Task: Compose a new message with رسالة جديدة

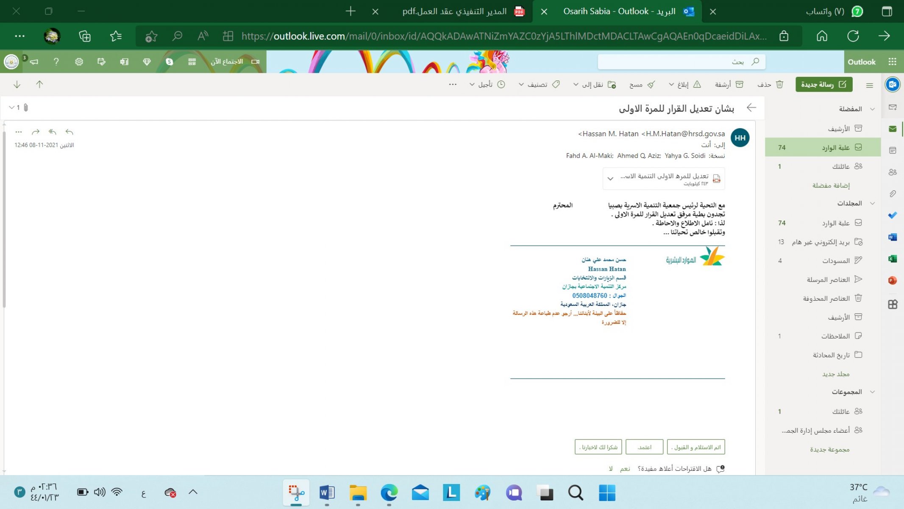Action: click(823, 84)
